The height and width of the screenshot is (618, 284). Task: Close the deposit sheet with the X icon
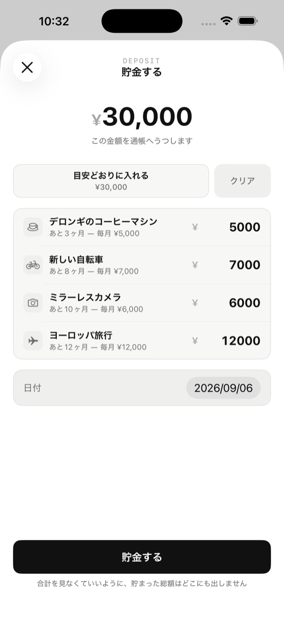point(27,67)
